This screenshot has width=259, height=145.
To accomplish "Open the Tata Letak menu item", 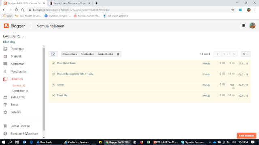I will point(18,97).
